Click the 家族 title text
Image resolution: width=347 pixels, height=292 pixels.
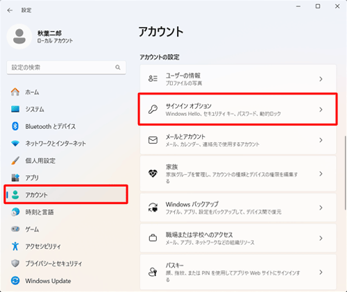pos(171,166)
